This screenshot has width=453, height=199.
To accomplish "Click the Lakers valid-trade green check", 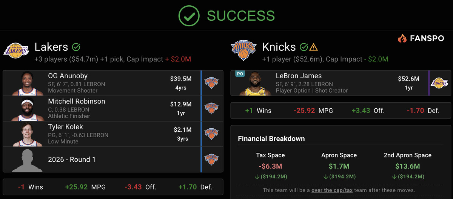I will tap(76, 47).
